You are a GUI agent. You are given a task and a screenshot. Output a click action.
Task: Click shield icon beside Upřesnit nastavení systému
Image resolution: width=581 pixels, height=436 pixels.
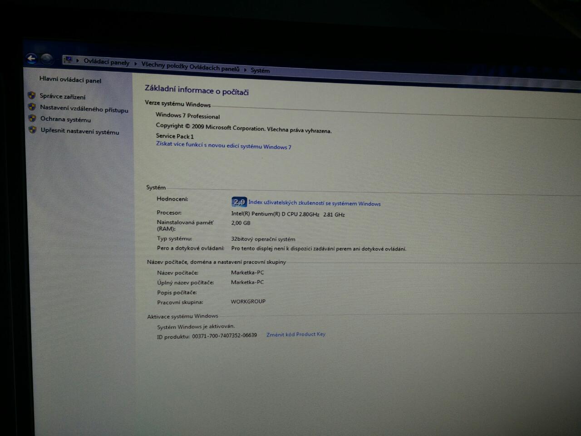[32, 130]
